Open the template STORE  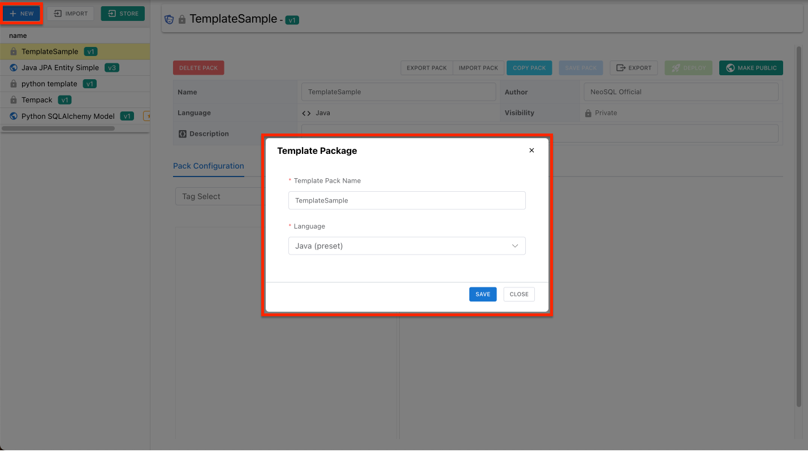pyautogui.click(x=123, y=14)
